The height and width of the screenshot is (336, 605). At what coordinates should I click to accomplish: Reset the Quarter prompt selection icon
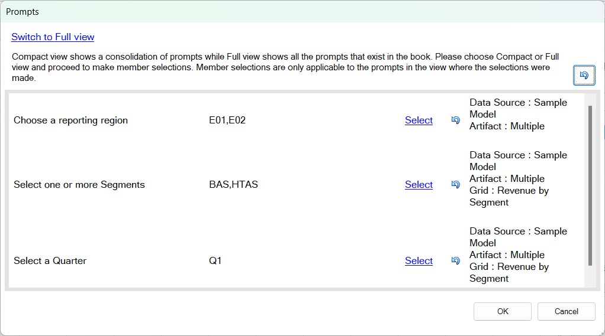coord(455,261)
